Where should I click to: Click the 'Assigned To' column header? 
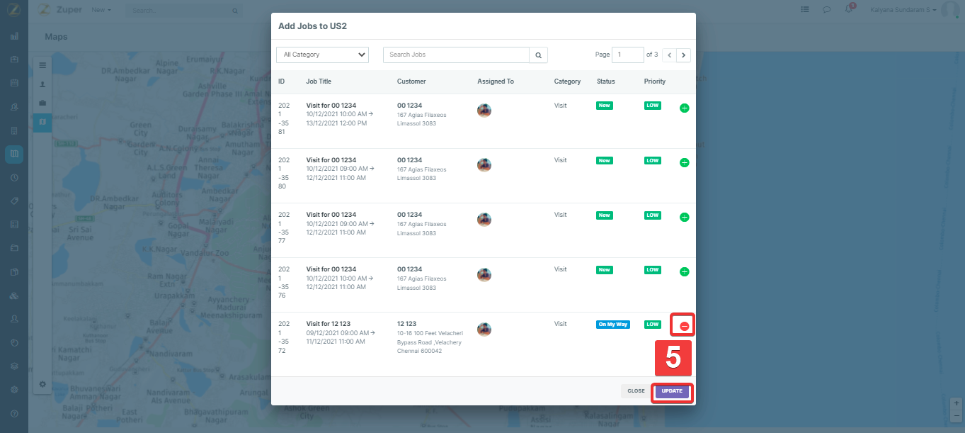496,81
